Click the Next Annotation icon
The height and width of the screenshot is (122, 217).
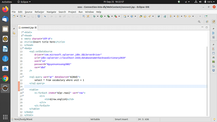171,16
